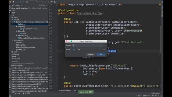Select mvnw.cmd file

(x=16, y=59)
